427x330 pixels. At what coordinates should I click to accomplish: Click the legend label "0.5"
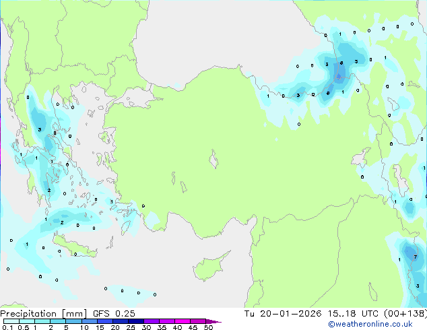24,327
